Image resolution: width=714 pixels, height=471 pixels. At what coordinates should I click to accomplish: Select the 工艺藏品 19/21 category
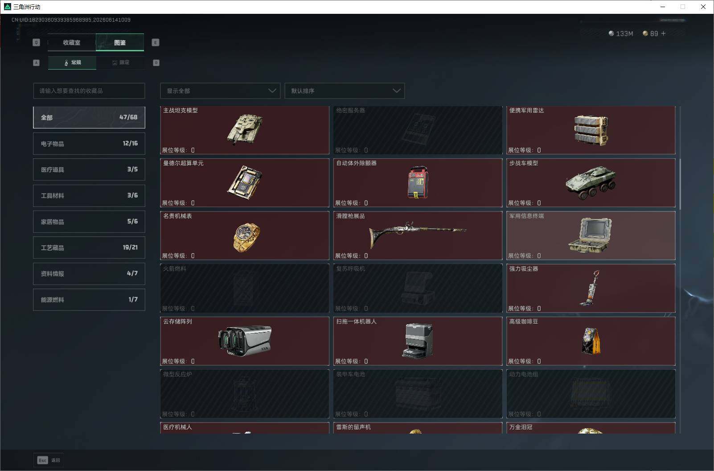tap(89, 248)
